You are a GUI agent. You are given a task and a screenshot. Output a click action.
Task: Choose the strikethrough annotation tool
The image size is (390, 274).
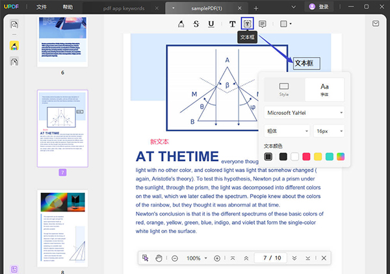coord(196,24)
